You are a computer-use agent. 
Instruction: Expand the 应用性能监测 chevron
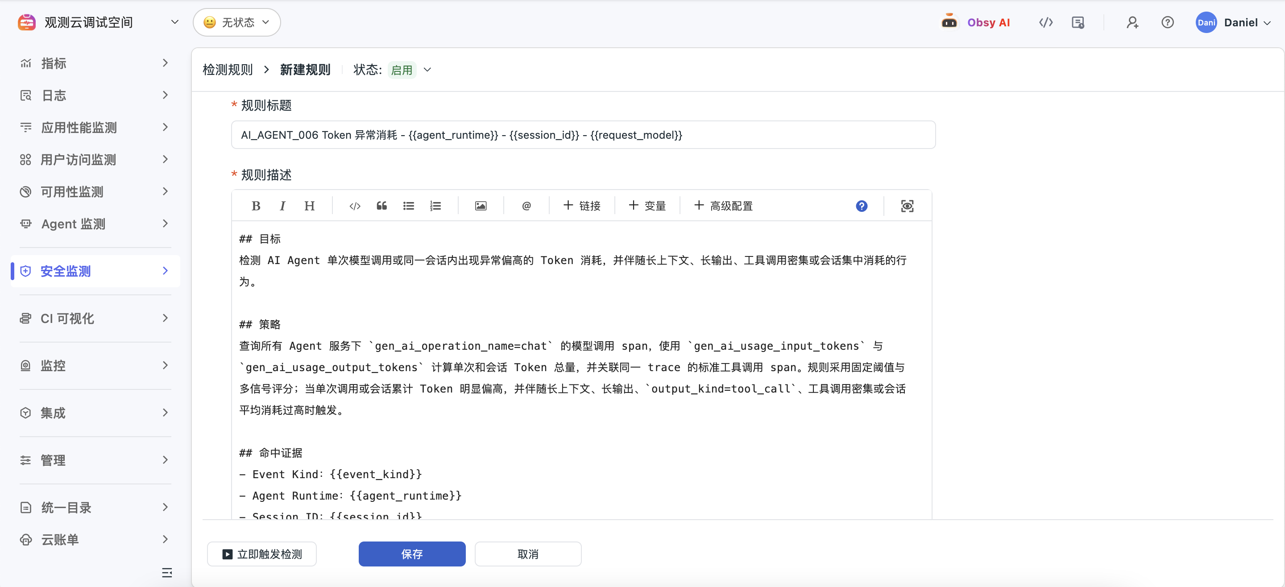(x=165, y=127)
